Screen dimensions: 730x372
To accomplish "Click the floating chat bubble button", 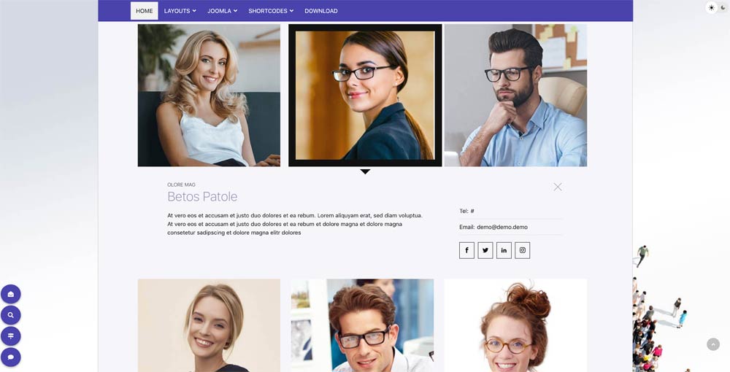I will coord(11,357).
